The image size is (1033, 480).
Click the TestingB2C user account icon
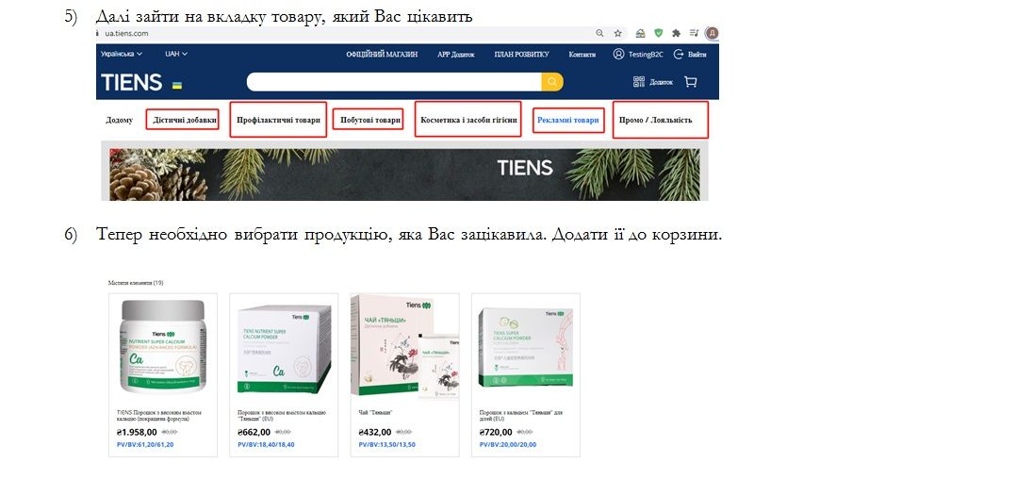pyautogui.click(x=618, y=54)
